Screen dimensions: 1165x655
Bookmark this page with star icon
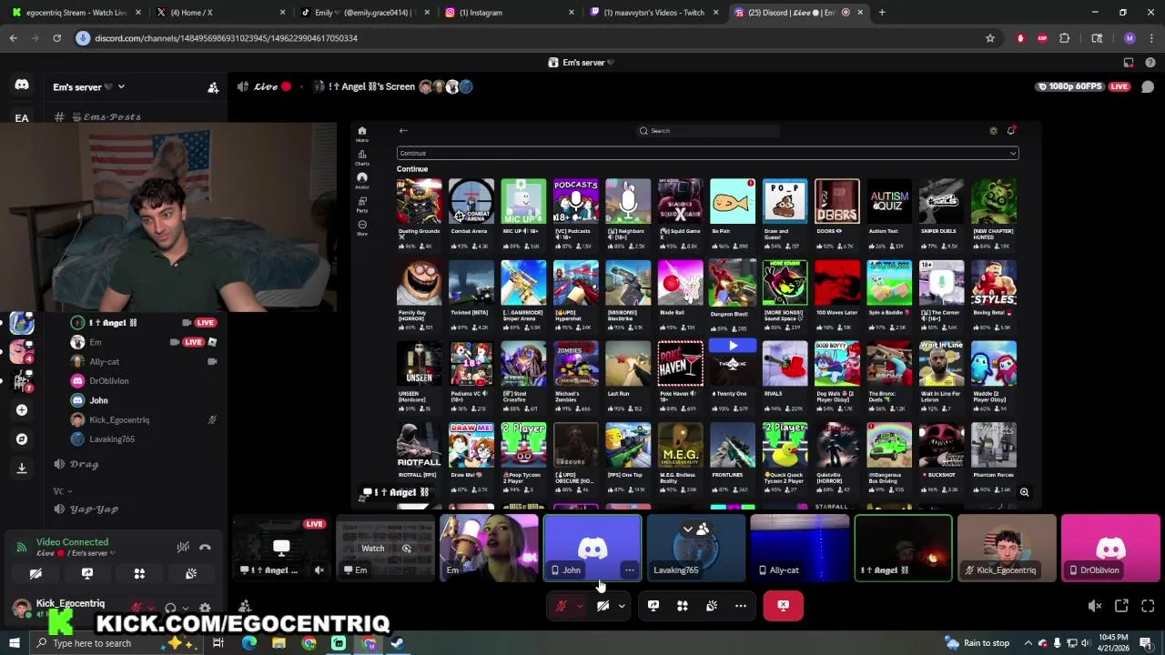(x=990, y=38)
